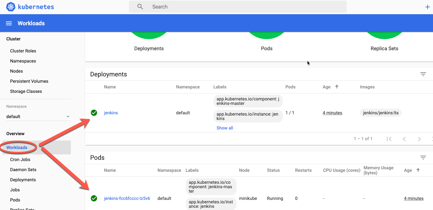Go to first page of Deployments
433x210 pixels.
click(x=389, y=139)
